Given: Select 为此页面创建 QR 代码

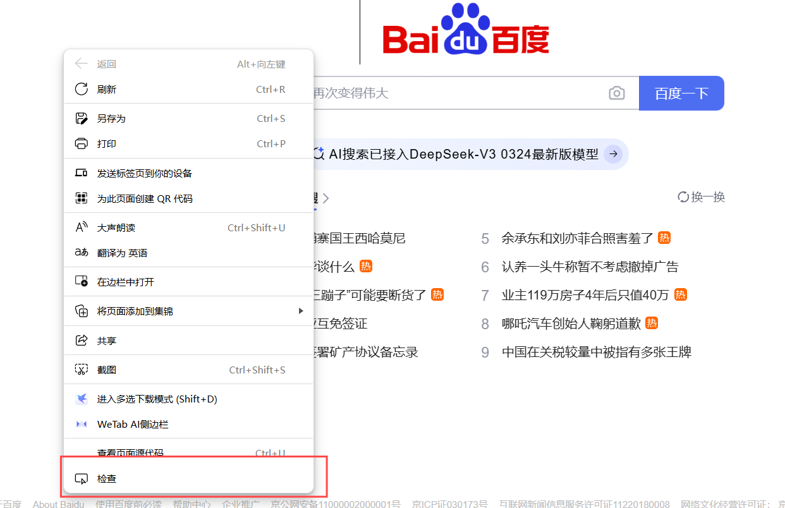Looking at the screenshot, I should point(188,198).
